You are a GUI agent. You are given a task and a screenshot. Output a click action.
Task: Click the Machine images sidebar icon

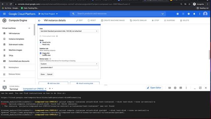[4, 50]
